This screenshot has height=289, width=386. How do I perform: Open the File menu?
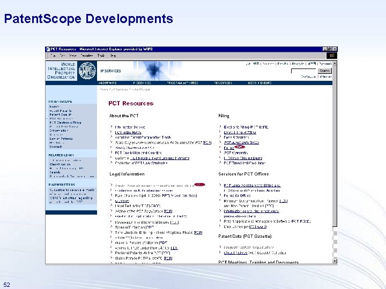point(53,56)
